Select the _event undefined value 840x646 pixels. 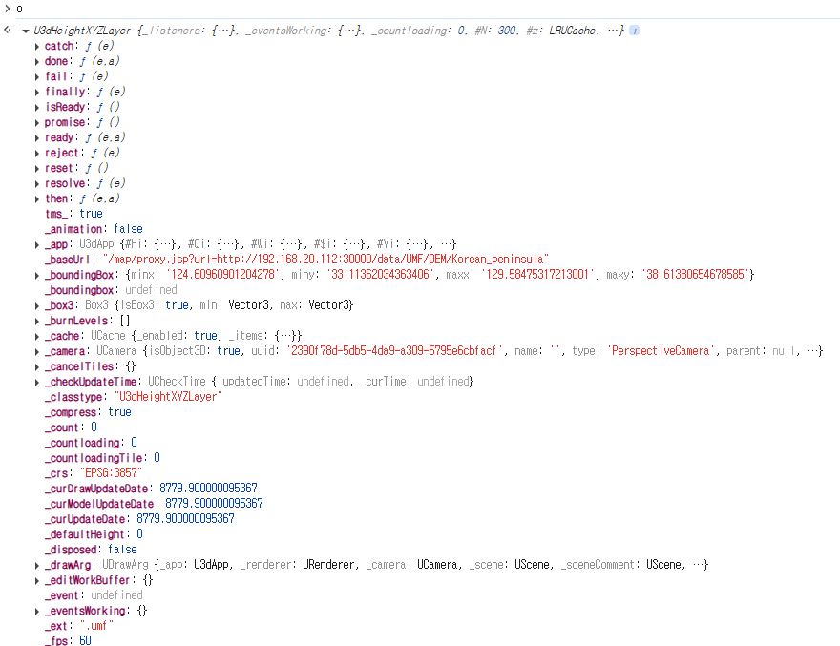click(x=116, y=595)
